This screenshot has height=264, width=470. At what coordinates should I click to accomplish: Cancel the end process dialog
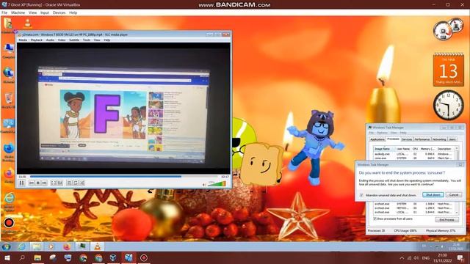click(x=454, y=195)
